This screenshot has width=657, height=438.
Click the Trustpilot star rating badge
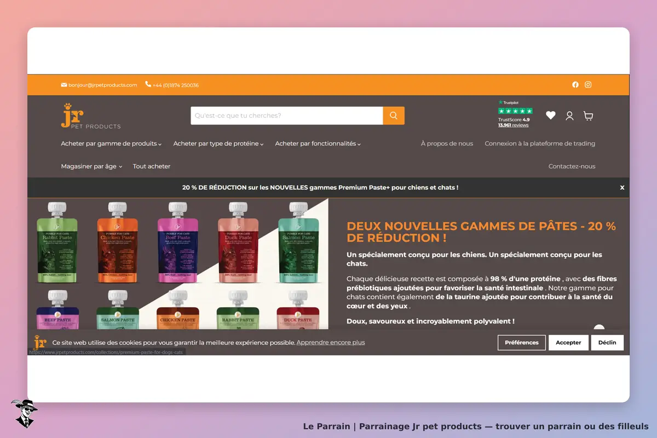coord(515,111)
